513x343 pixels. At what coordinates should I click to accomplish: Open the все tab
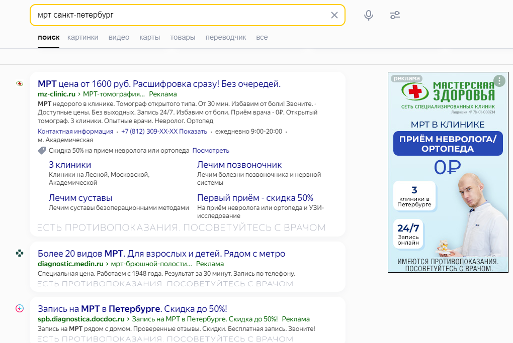262,37
